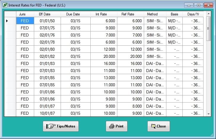Click Ref Rate 8.000 in the 01/01/87 row
Image resolution: width=216 pixels, height=139 pixels.
tap(131, 106)
